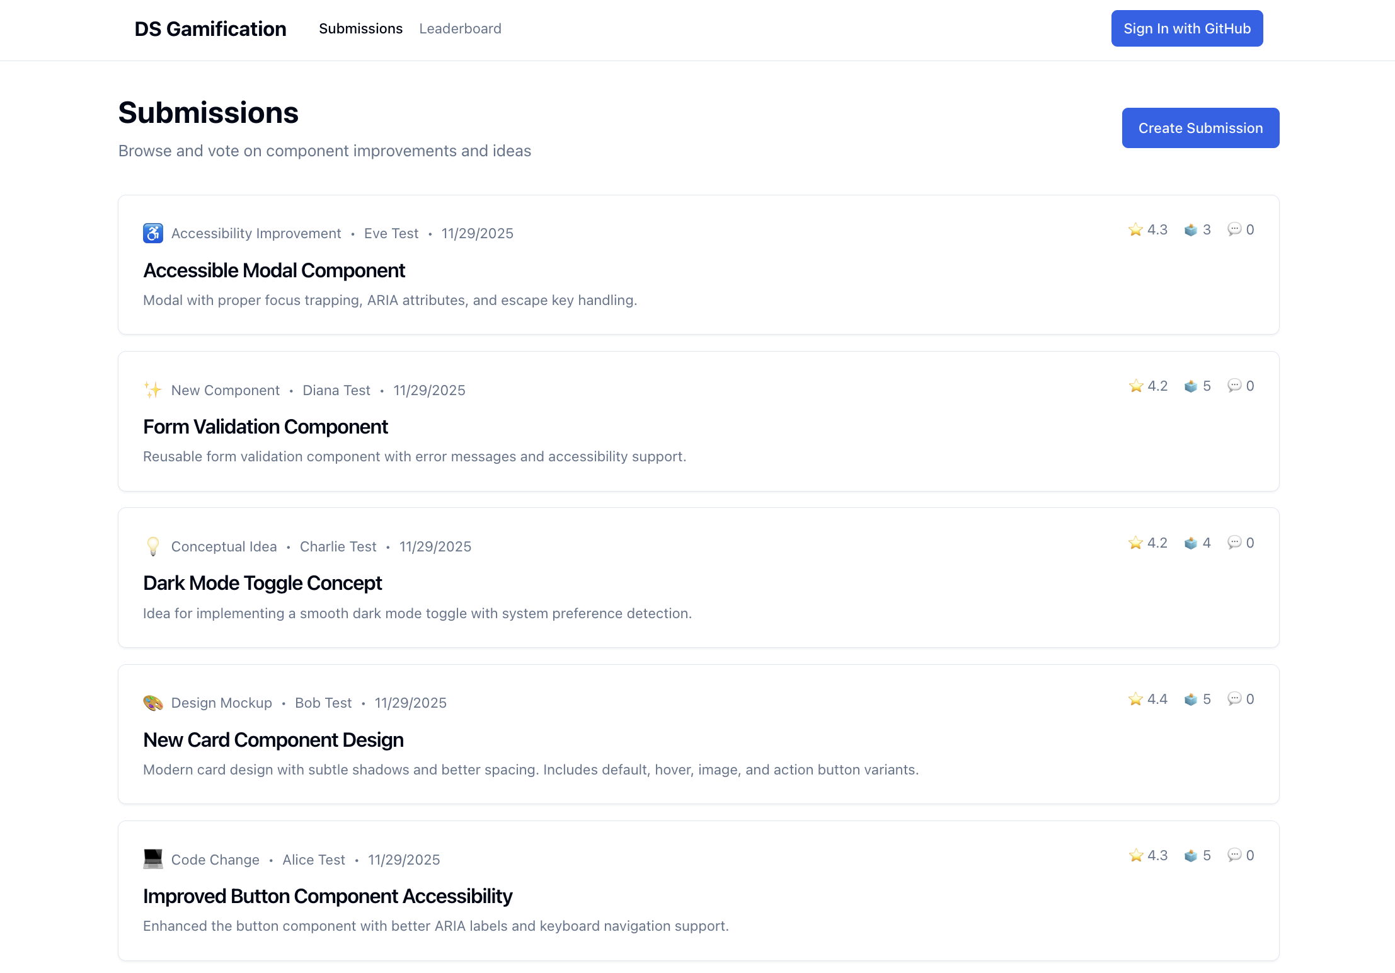
Task: Open the Form Validation Component submission
Action: 265,427
